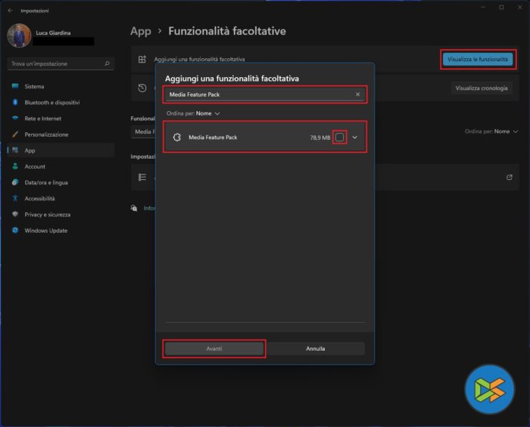530x427 pixels.
Task: Click the Account person icon
Action: (15, 166)
